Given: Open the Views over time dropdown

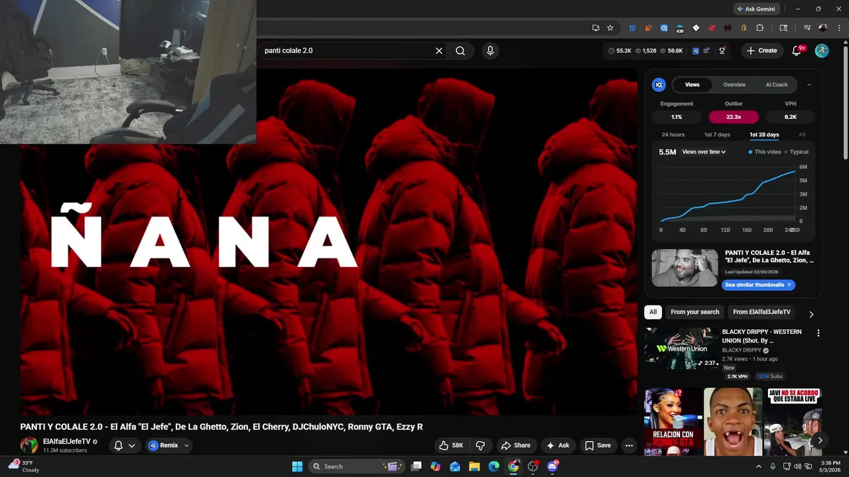Looking at the screenshot, I should point(704,152).
